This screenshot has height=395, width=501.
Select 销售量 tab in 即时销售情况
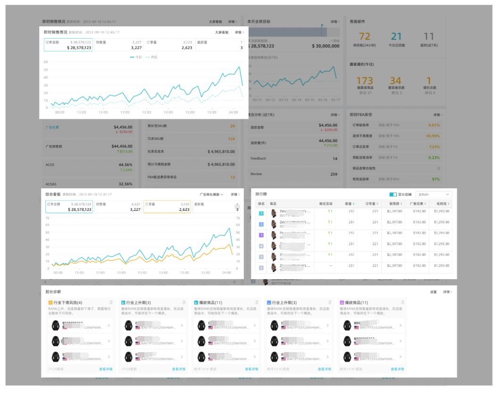click(118, 45)
